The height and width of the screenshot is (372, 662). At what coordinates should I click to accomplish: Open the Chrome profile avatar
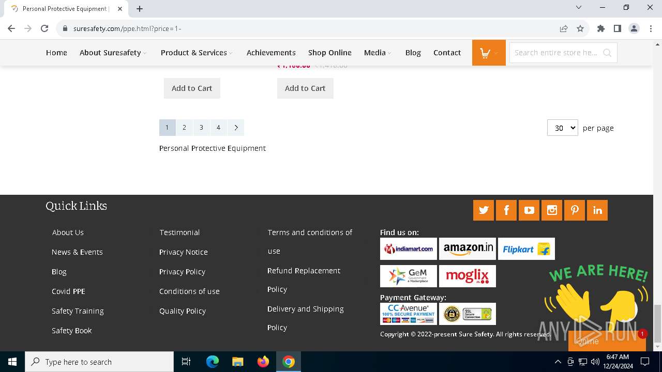coord(634,28)
